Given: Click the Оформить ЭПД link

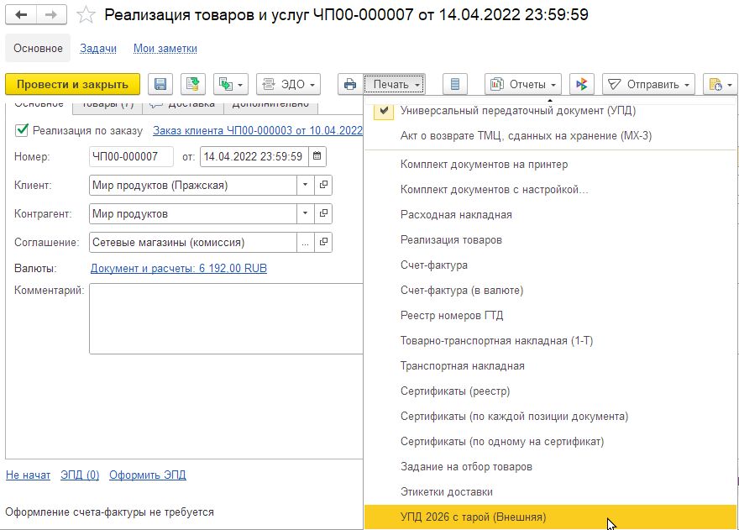Looking at the screenshot, I should pos(148,475).
